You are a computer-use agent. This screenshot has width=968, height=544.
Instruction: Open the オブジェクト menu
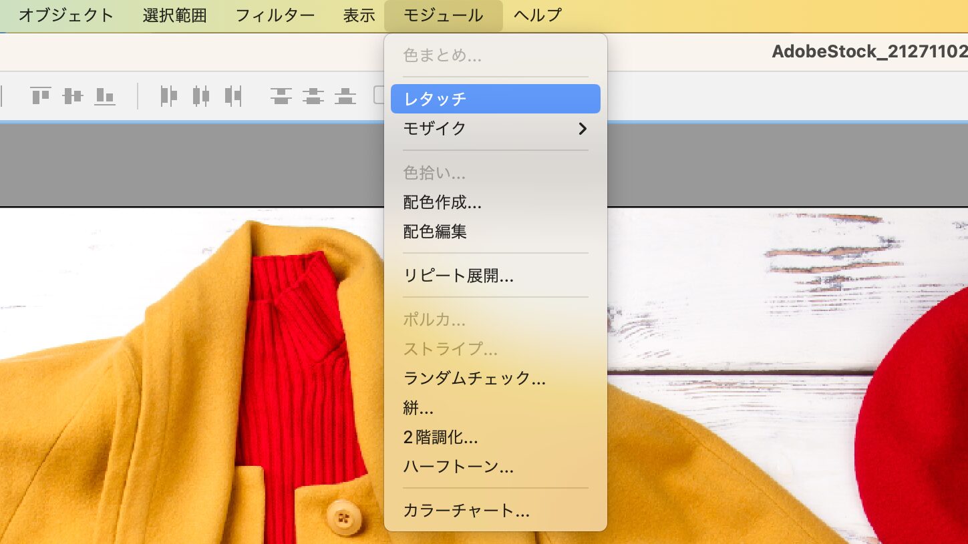coord(66,15)
